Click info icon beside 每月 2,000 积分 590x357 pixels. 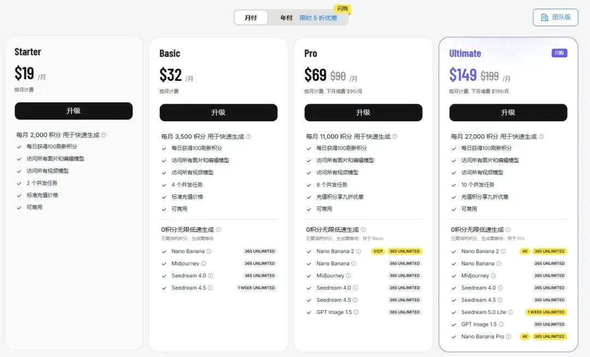click(104, 135)
